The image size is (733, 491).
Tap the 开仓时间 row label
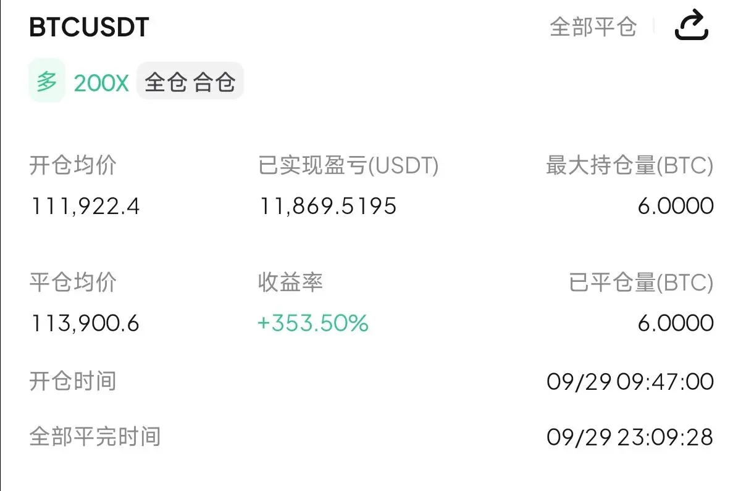pos(73,381)
